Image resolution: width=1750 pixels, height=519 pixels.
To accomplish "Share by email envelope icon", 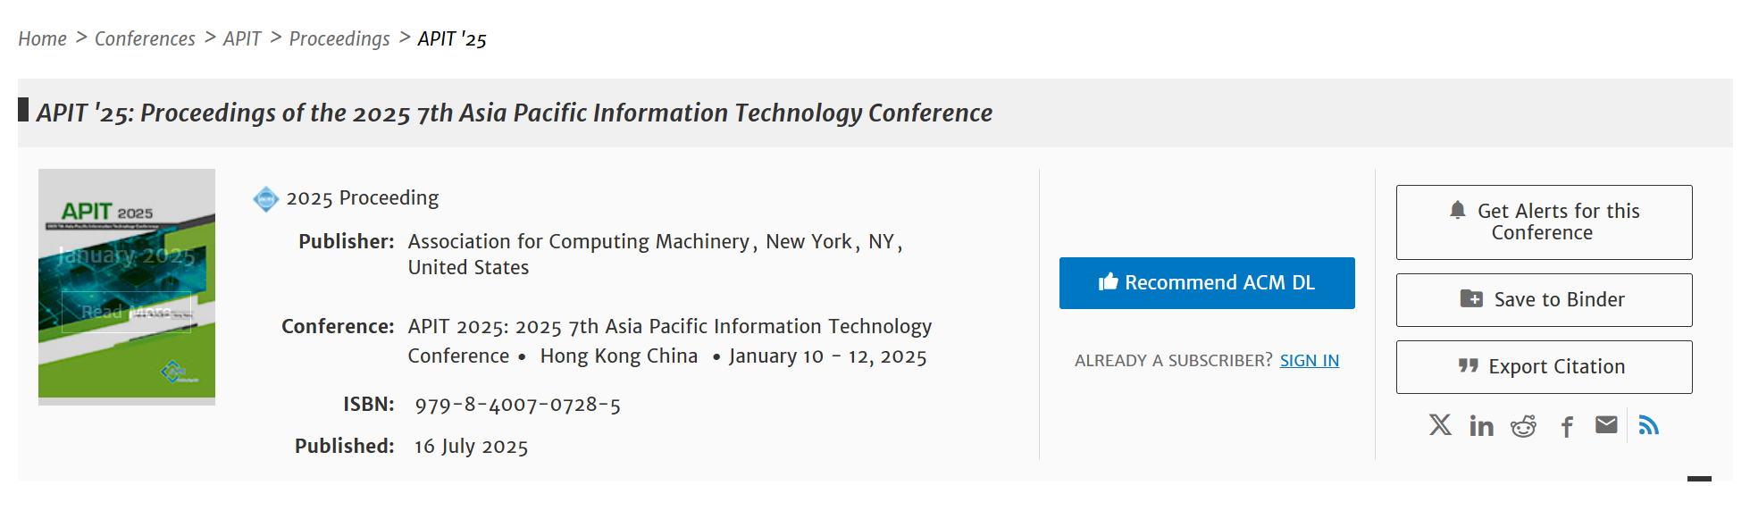I will coord(1606,425).
